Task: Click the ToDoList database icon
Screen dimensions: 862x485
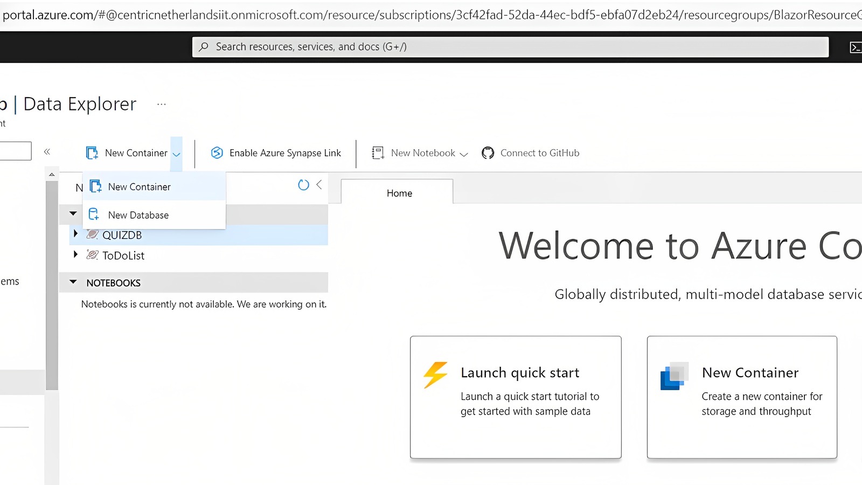Action: pyautogui.click(x=93, y=254)
